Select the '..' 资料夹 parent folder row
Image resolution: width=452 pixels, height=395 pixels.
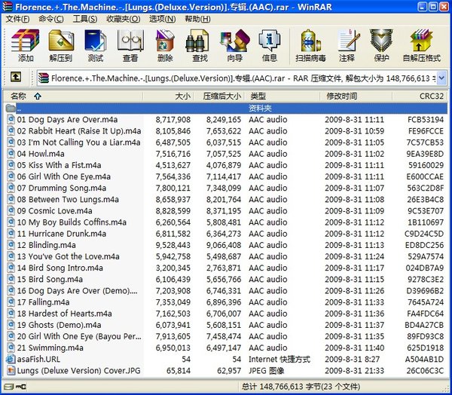click(226, 109)
